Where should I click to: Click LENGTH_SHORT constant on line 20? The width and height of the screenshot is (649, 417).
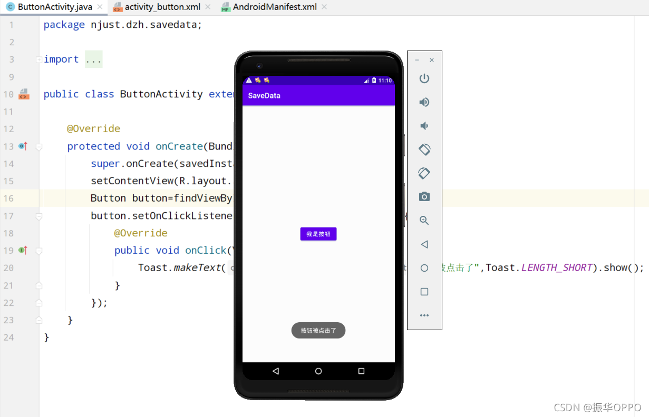(x=557, y=267)
